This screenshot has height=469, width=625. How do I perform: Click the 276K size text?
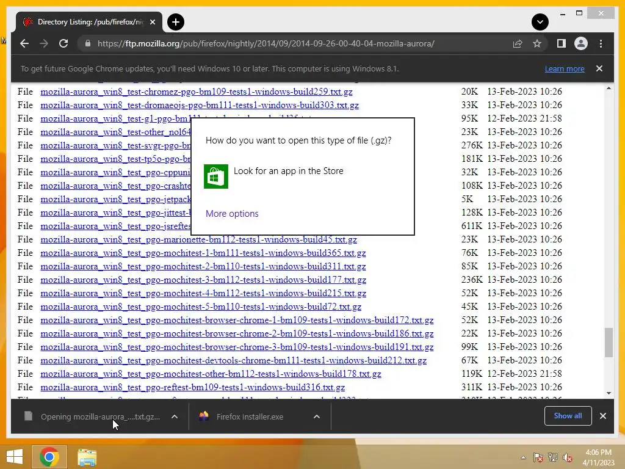pyautogui.click(x=472, y=145)
